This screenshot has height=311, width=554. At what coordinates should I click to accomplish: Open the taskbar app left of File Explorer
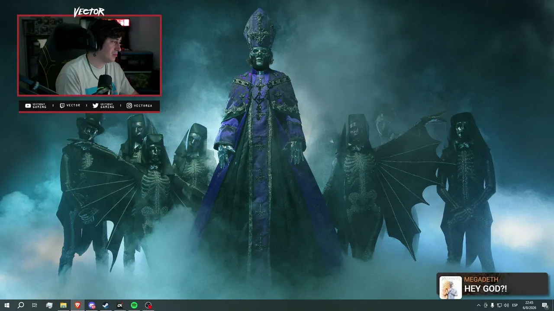(x=49, y=305)
